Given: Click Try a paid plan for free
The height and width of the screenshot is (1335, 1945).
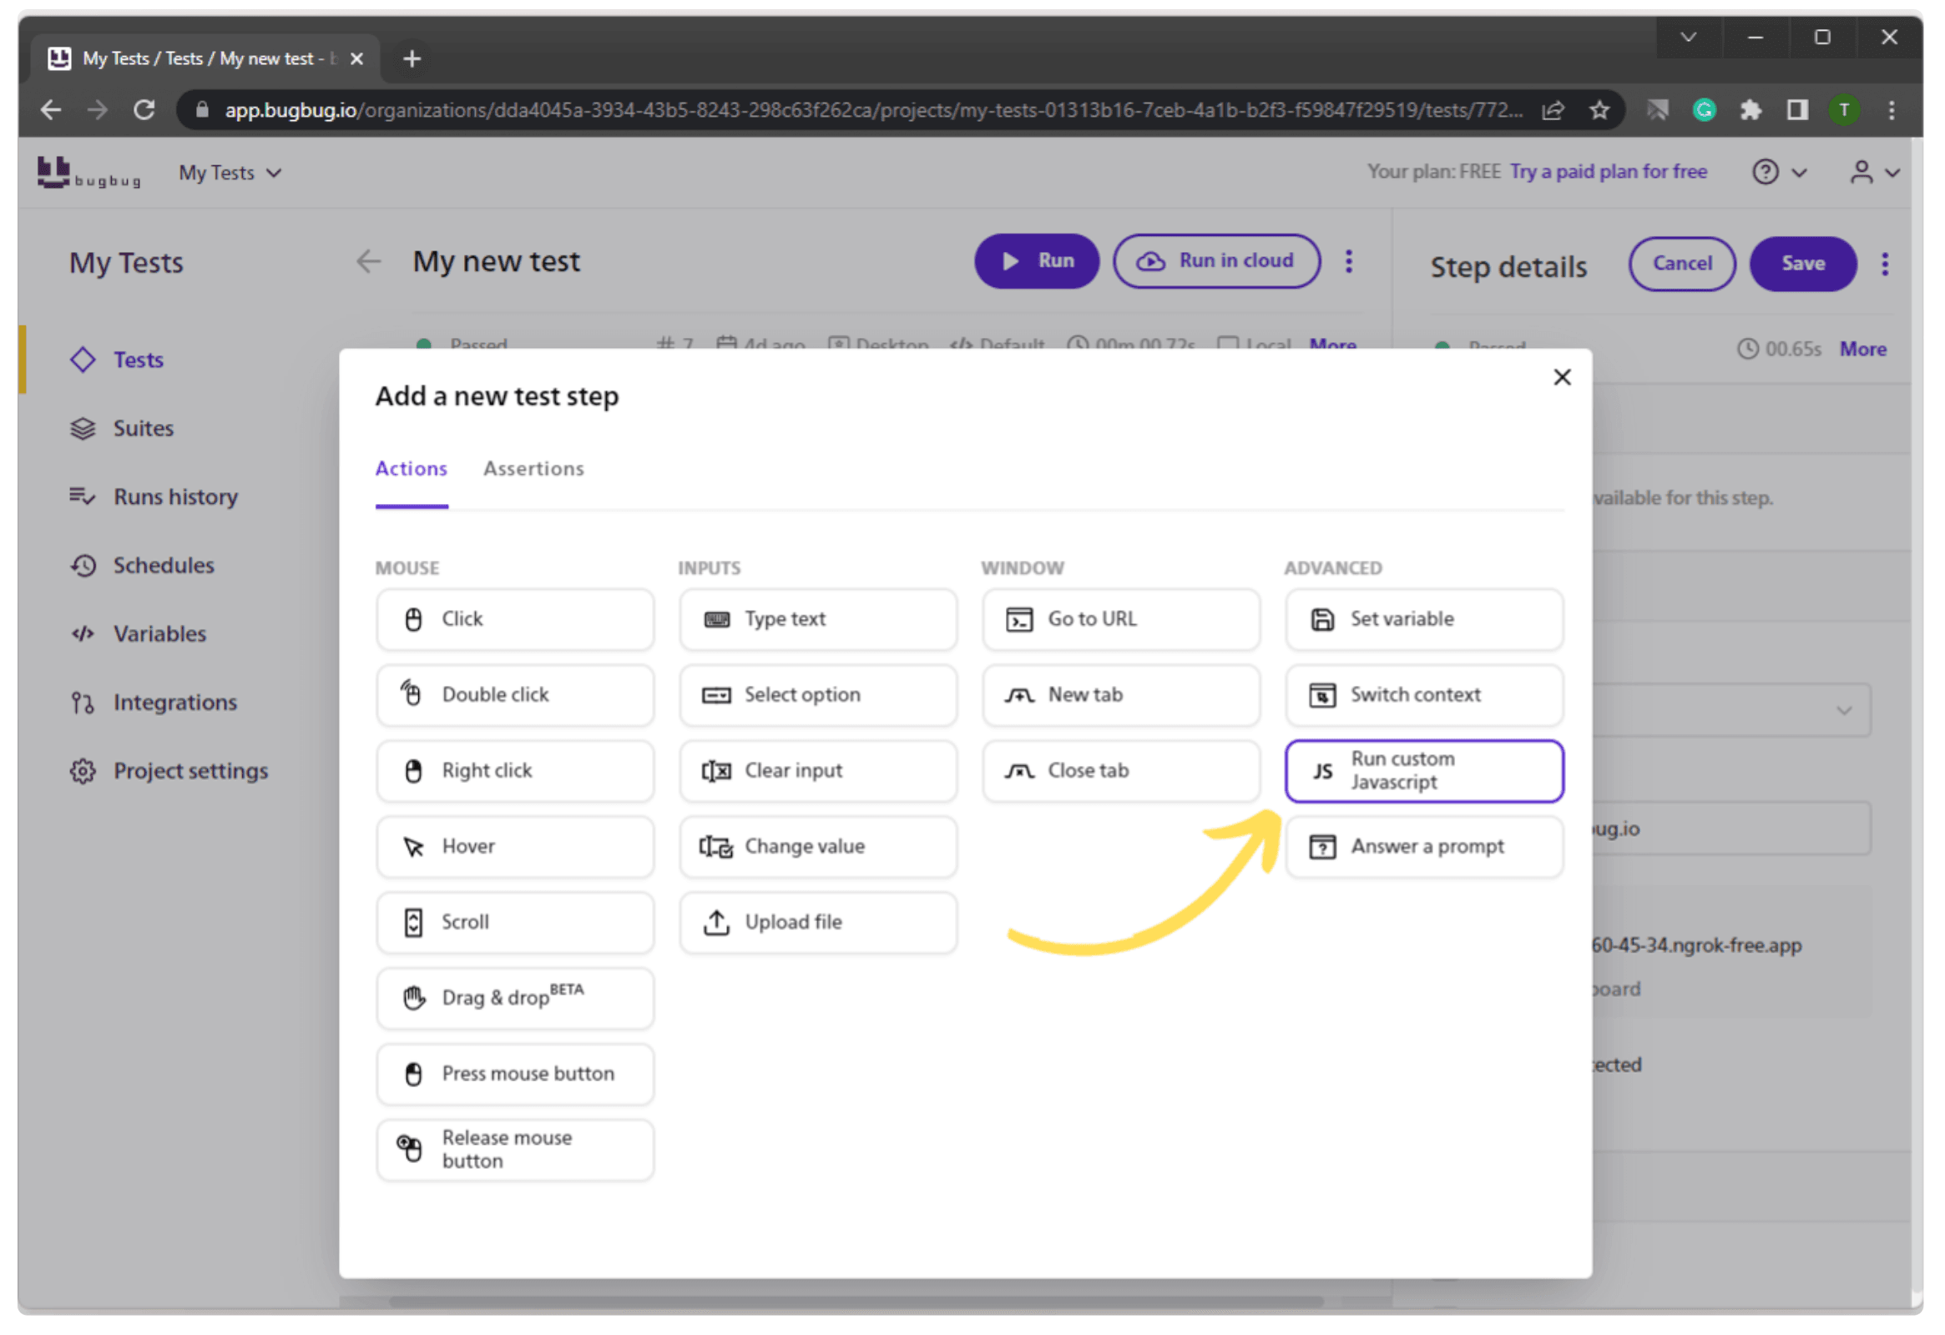Looking at the screenshot, I should click(1609, 173).
